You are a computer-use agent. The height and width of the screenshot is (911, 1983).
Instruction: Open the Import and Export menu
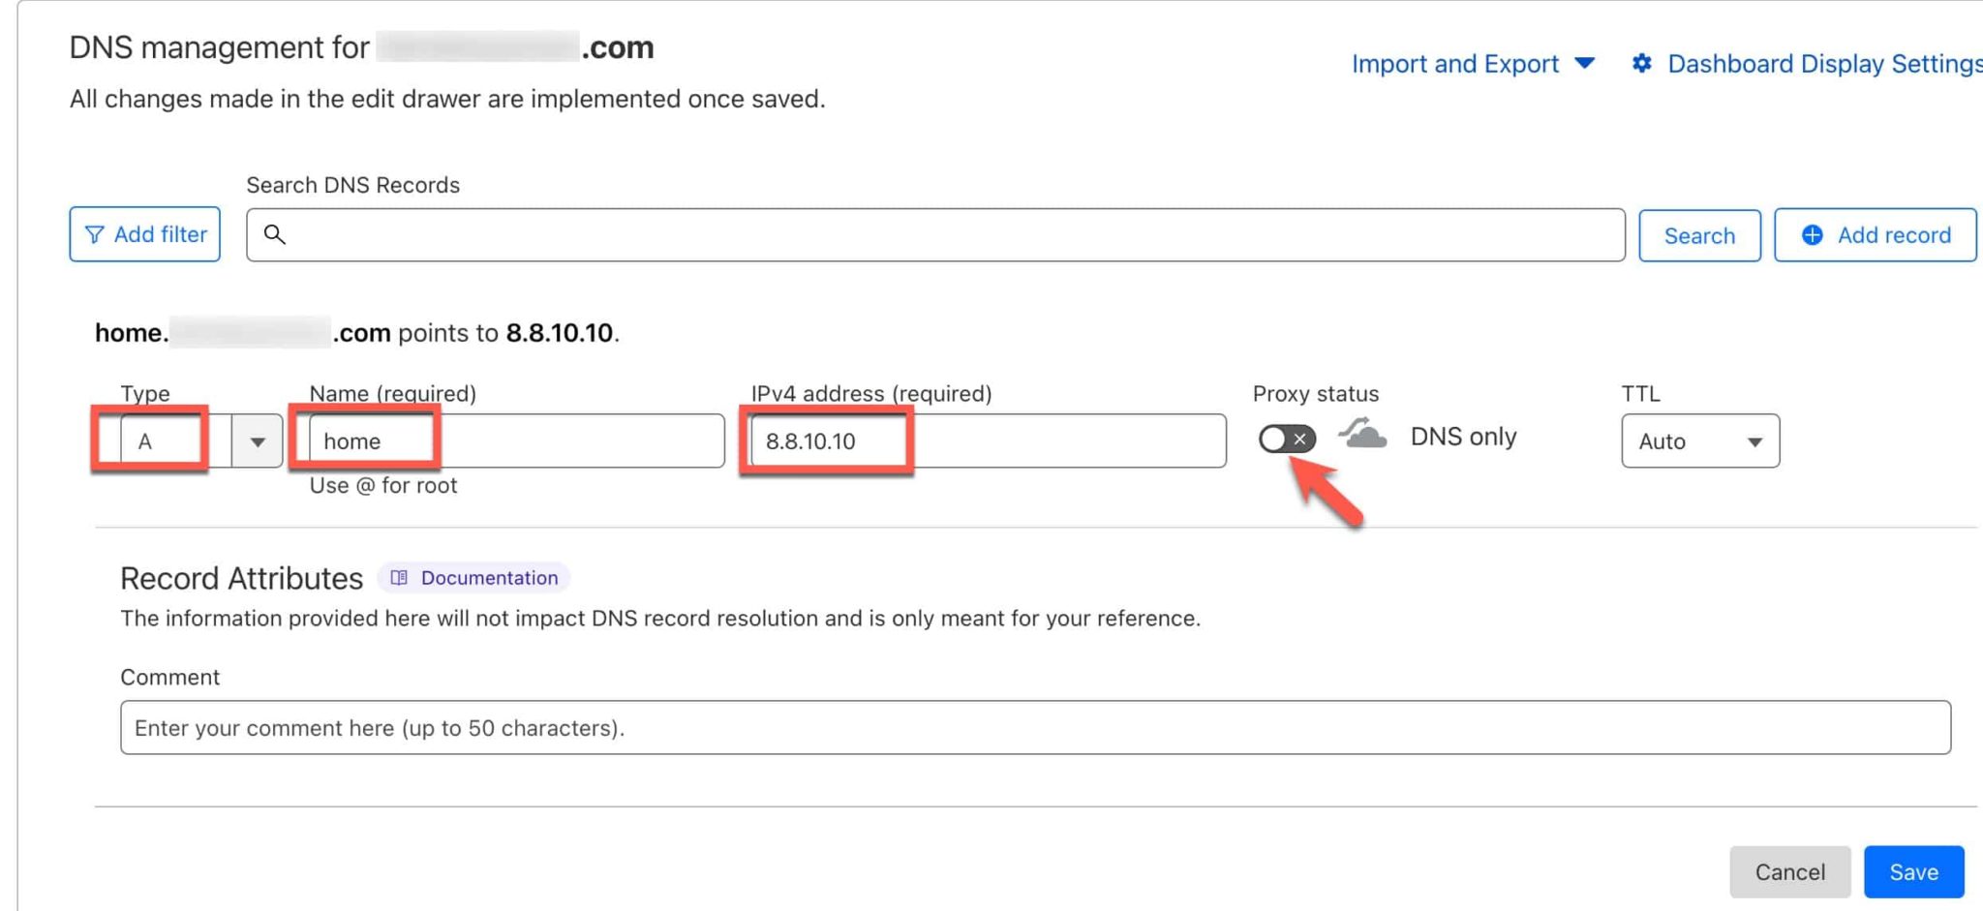pyautogui.click(x=1472, y=64)
